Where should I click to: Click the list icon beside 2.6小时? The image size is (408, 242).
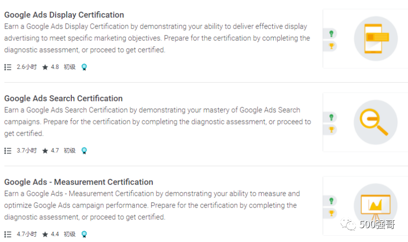pos(8,67)
